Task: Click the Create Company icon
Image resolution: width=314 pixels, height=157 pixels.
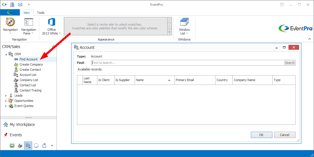Action: click(x=16, y=64)
